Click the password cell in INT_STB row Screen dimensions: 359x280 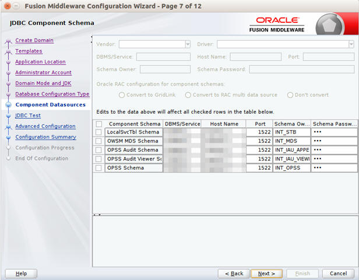tap(335, 132)
